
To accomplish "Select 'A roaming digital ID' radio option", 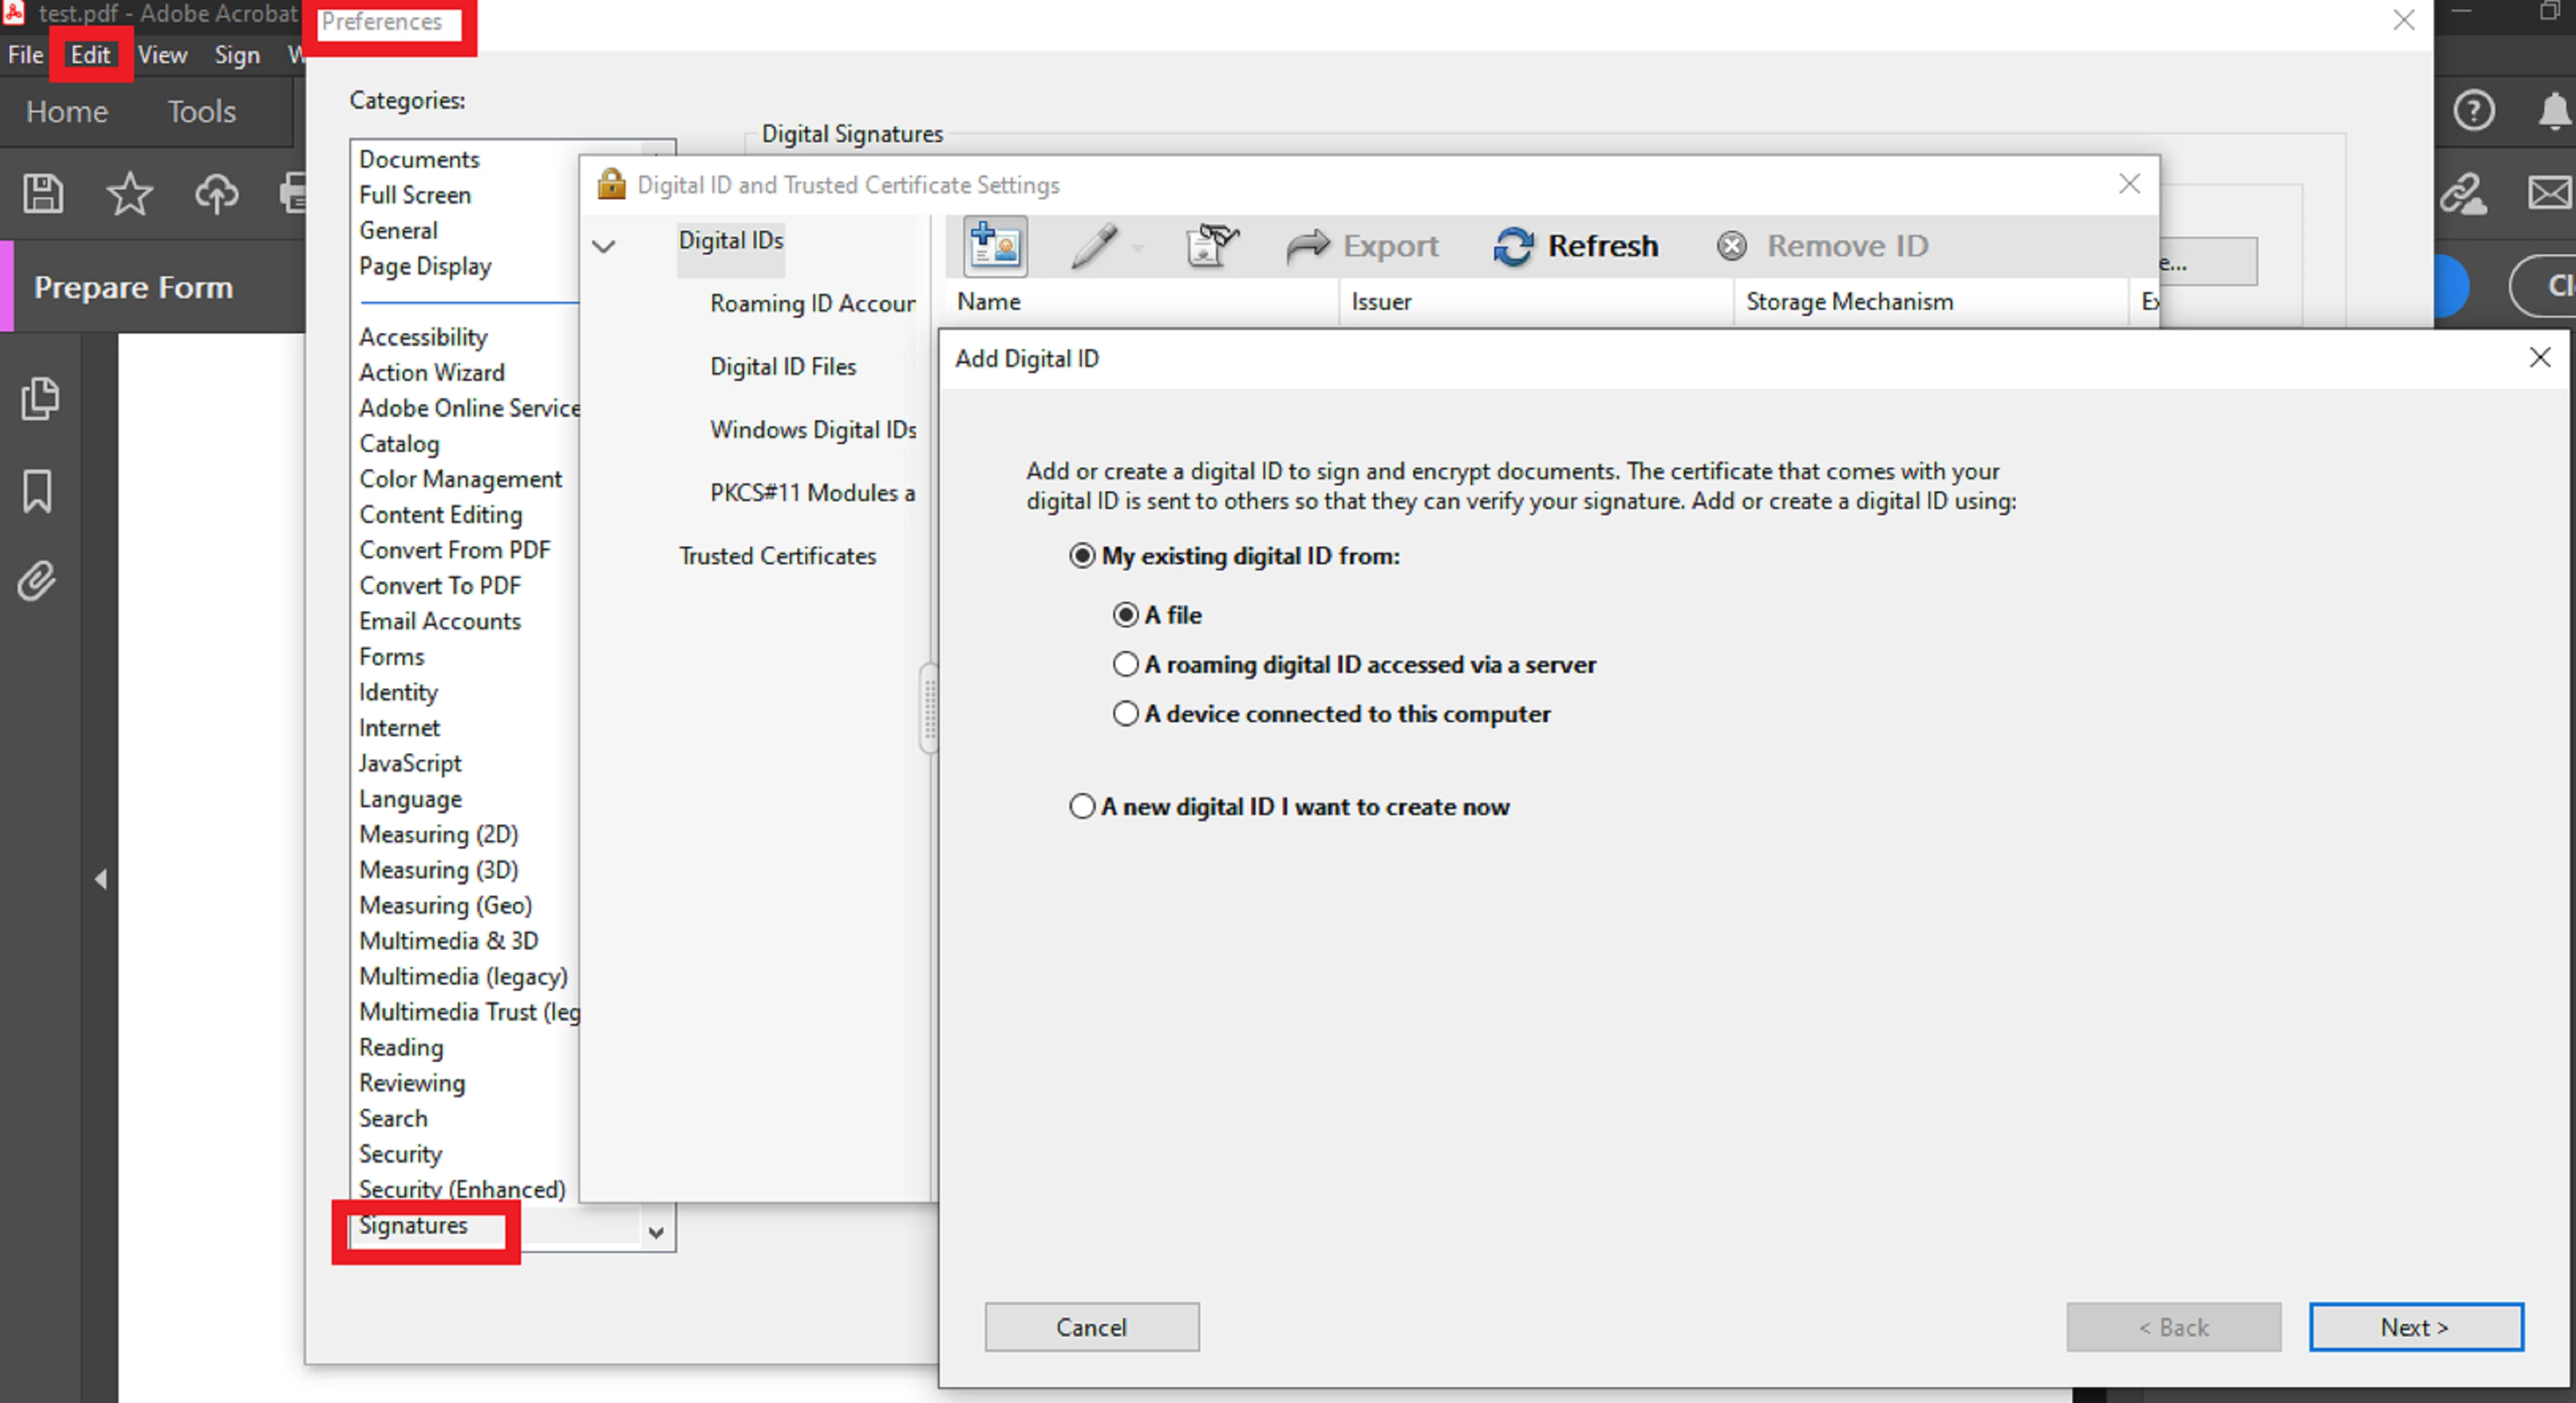I will pyautogui.click(x=1126, y=664).
